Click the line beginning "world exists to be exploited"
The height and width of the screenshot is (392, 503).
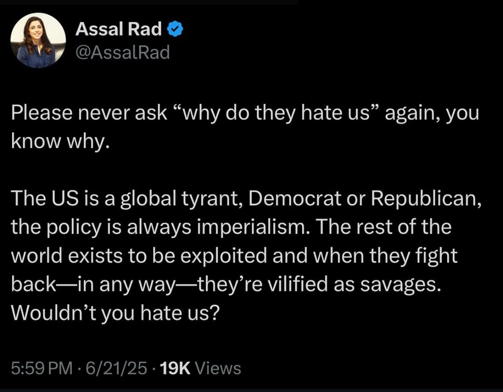point(234,256)
